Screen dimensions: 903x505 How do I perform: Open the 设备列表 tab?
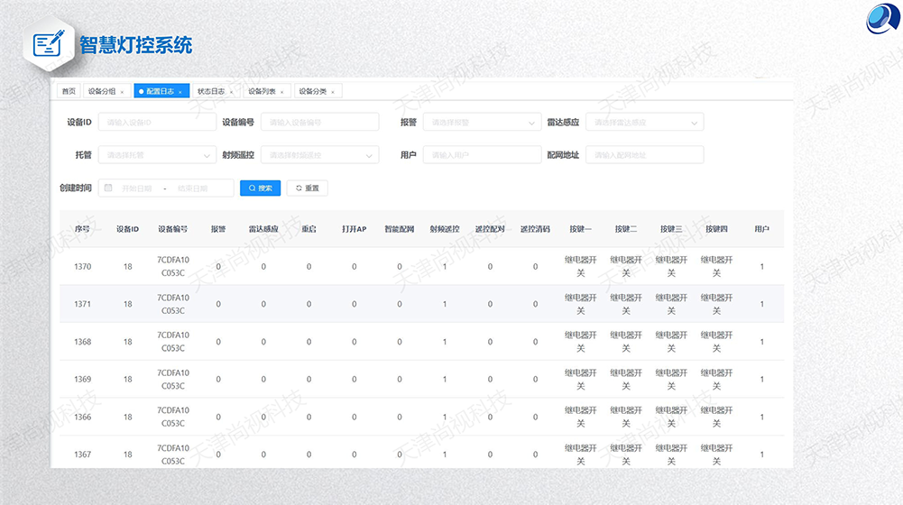point(262,91)
